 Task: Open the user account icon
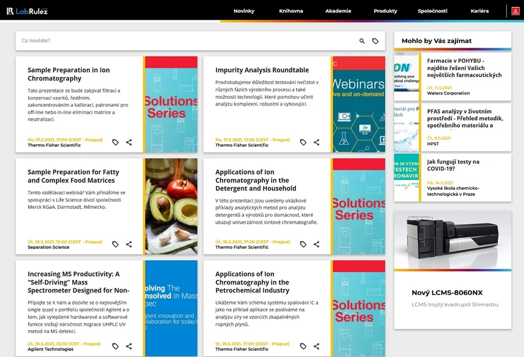tap(515, 11)
